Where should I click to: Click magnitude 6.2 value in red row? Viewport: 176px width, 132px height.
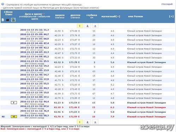point(112,107)
